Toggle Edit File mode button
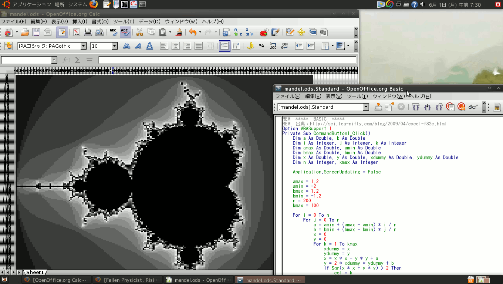This screenshot has height=284, width=503. tap(62, 33)
